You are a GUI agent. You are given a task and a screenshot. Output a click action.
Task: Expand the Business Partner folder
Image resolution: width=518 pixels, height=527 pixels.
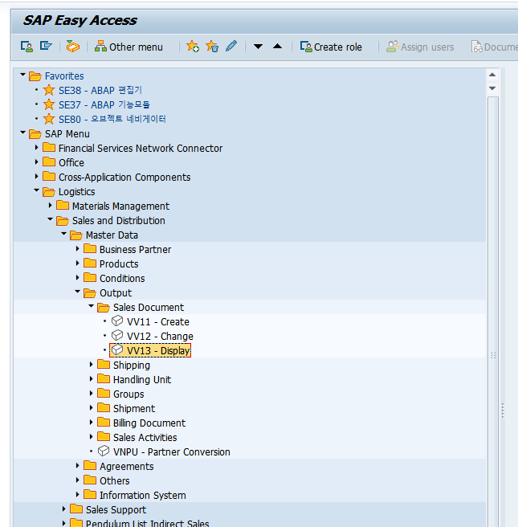coord(78,248)
